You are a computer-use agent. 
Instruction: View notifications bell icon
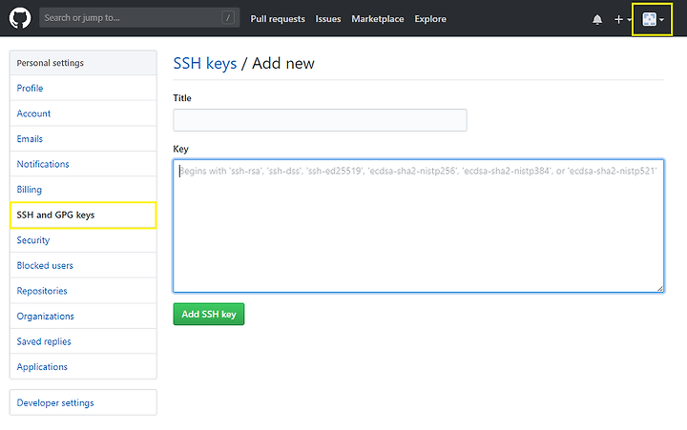(597, 19)
